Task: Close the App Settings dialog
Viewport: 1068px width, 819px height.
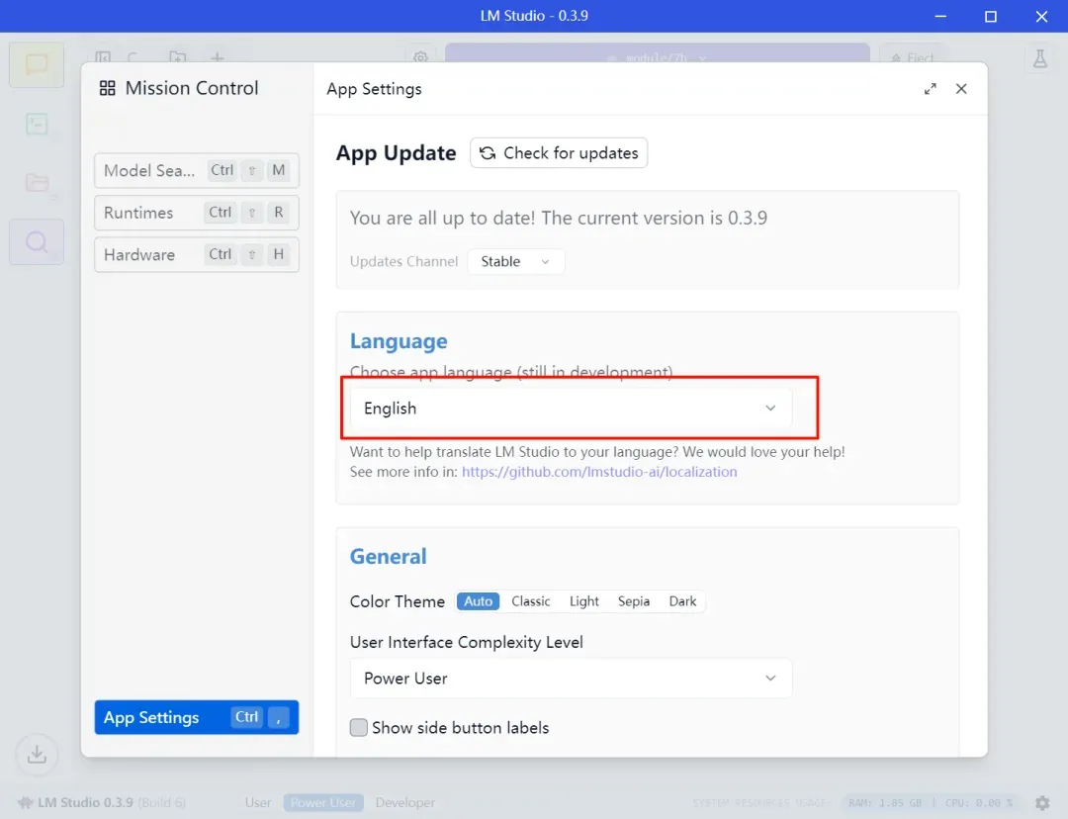Action: point(961,89)
